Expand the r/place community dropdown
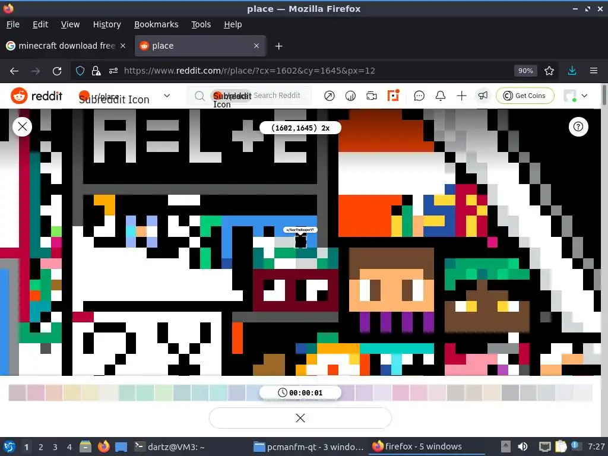Image resolution: width=608 pixels, height=456 pixels. click(167, 96)
